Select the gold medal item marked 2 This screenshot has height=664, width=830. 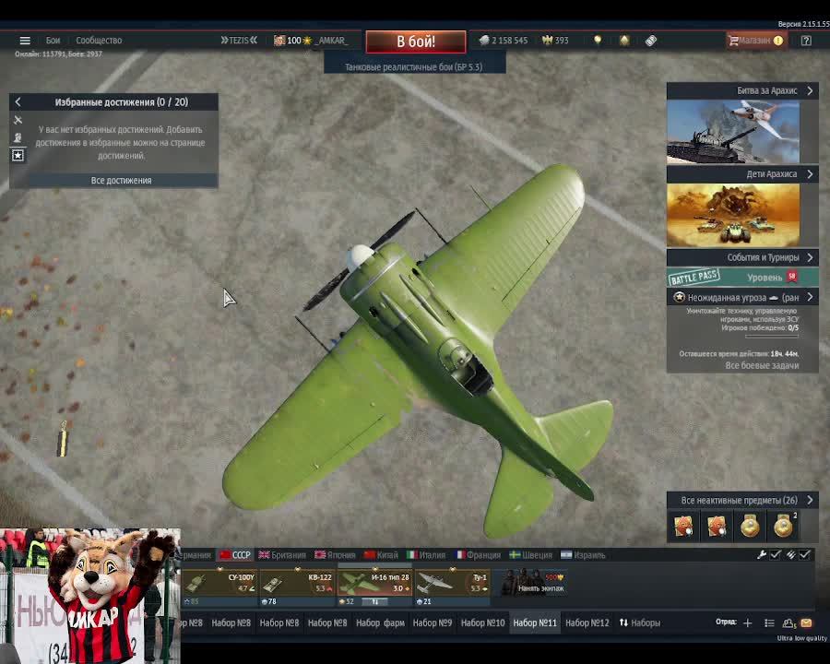click(783, 527)
